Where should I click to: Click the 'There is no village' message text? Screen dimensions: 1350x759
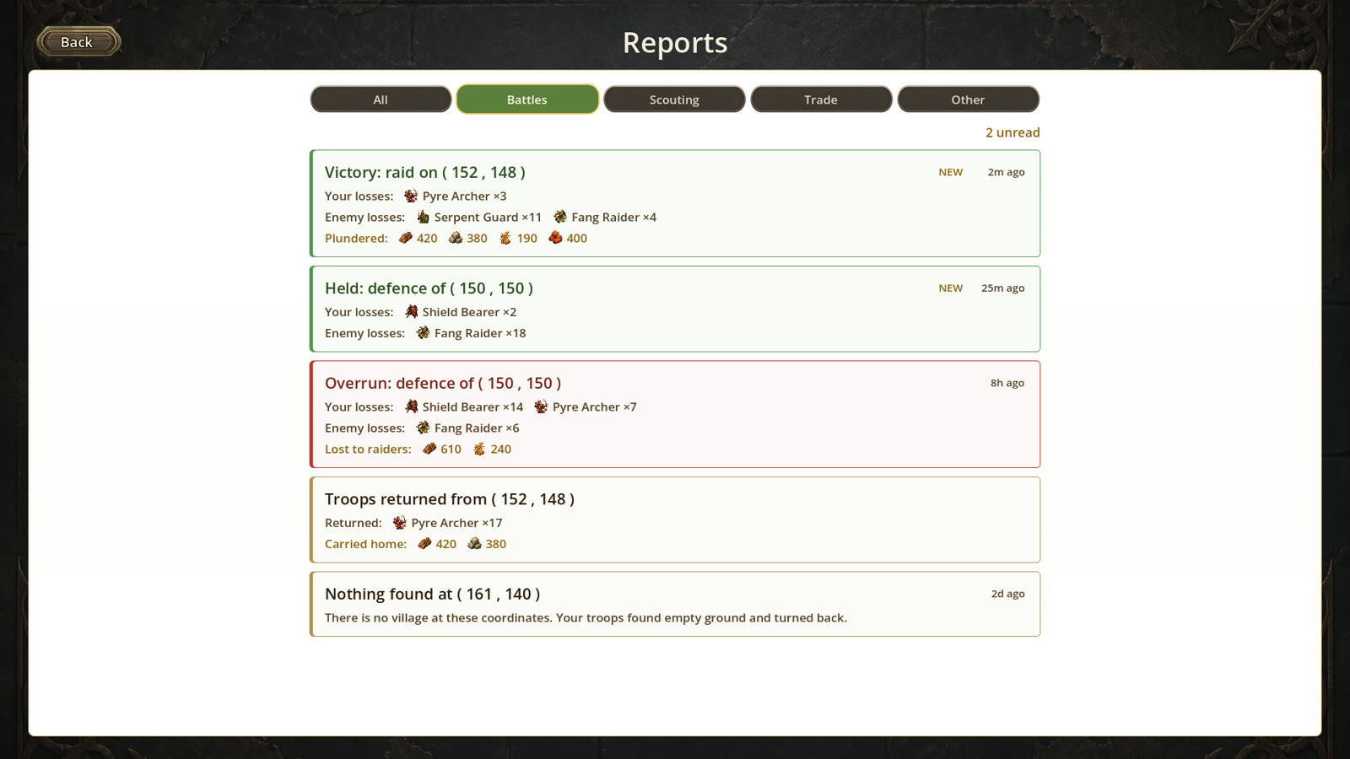pyautogui.click(x=586, y=617)
